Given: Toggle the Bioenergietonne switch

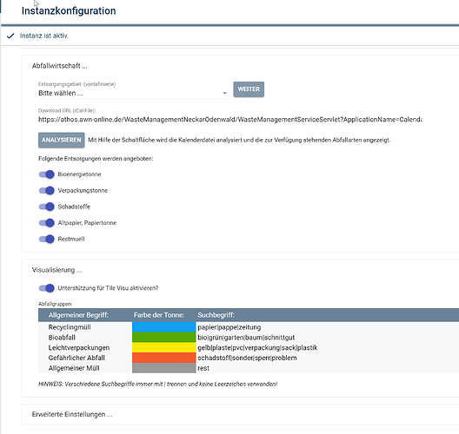Looking at the screenshot, I should [47, 174].
